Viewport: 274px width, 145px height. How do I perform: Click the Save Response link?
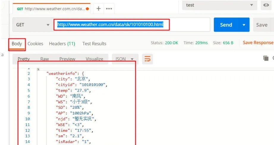pyautogui.click(x=258, y=43)
